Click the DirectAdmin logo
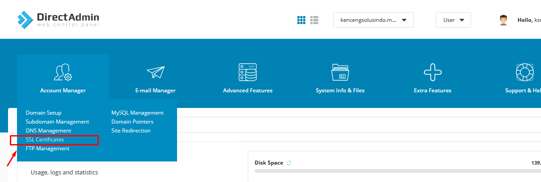The image size is (541, 182). [58, 19]
